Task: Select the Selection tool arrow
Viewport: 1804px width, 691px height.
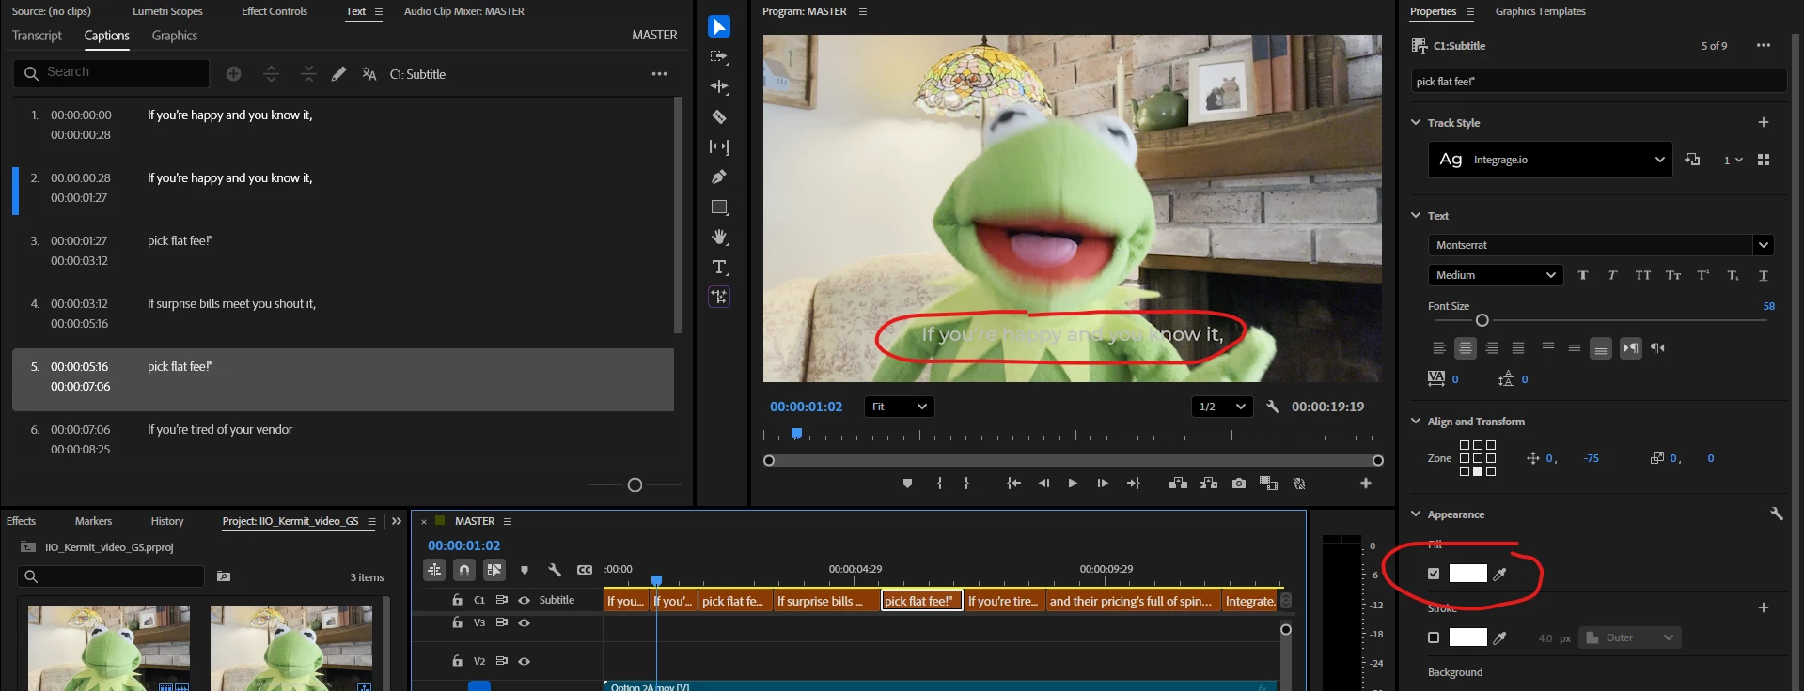Action: coord(719,26)
